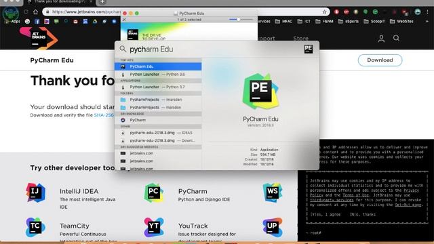
Task: Open TeamCity product link
Action: tap(75, 226)
